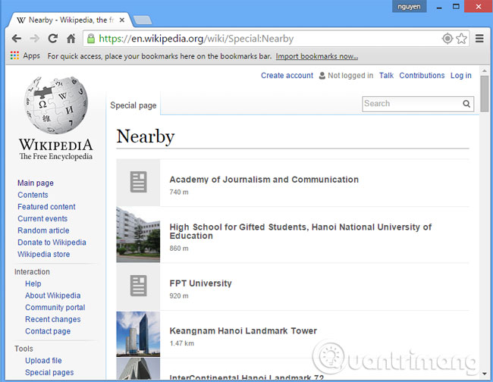Image resolution: width=493 pixels, height=382 pixels.
Task: Click the browser forward arrow button
Action: (x=35, y=39)
